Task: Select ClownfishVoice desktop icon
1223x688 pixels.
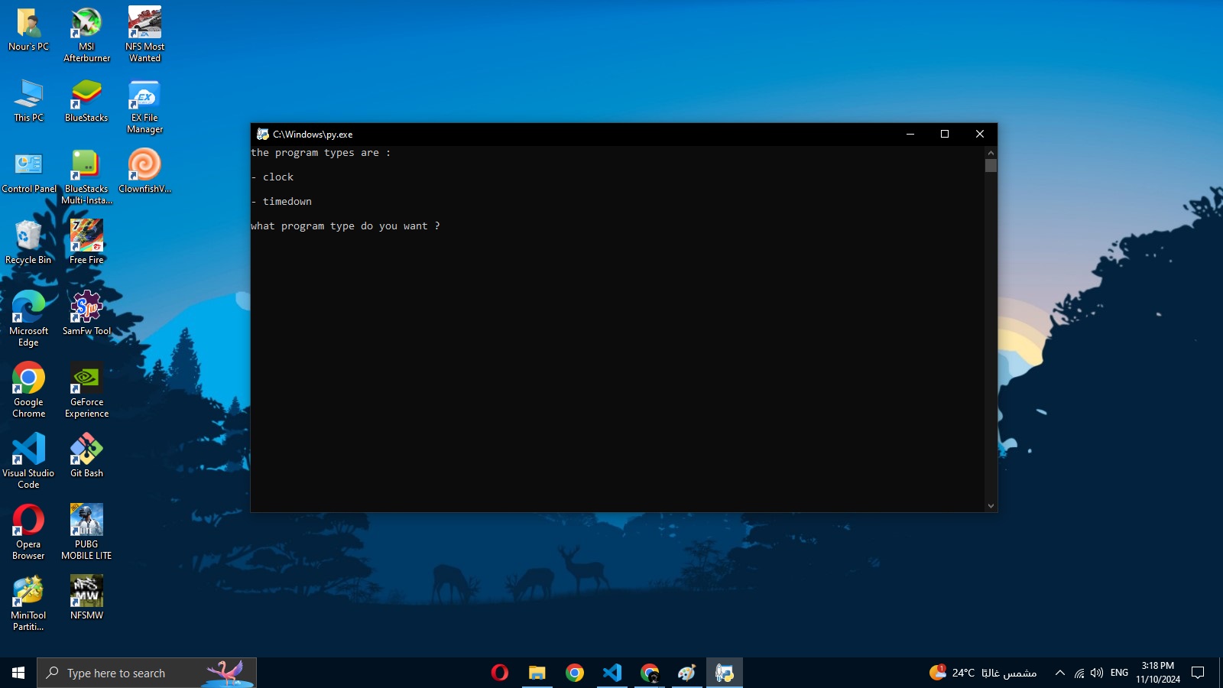Action: (144, 172)
